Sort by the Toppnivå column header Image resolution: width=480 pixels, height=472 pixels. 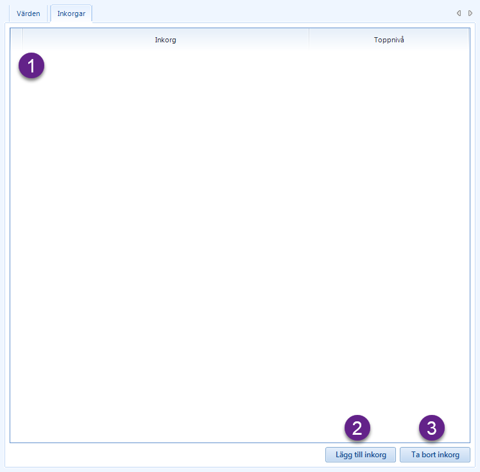pyautogui.click(x=389, y=40)
